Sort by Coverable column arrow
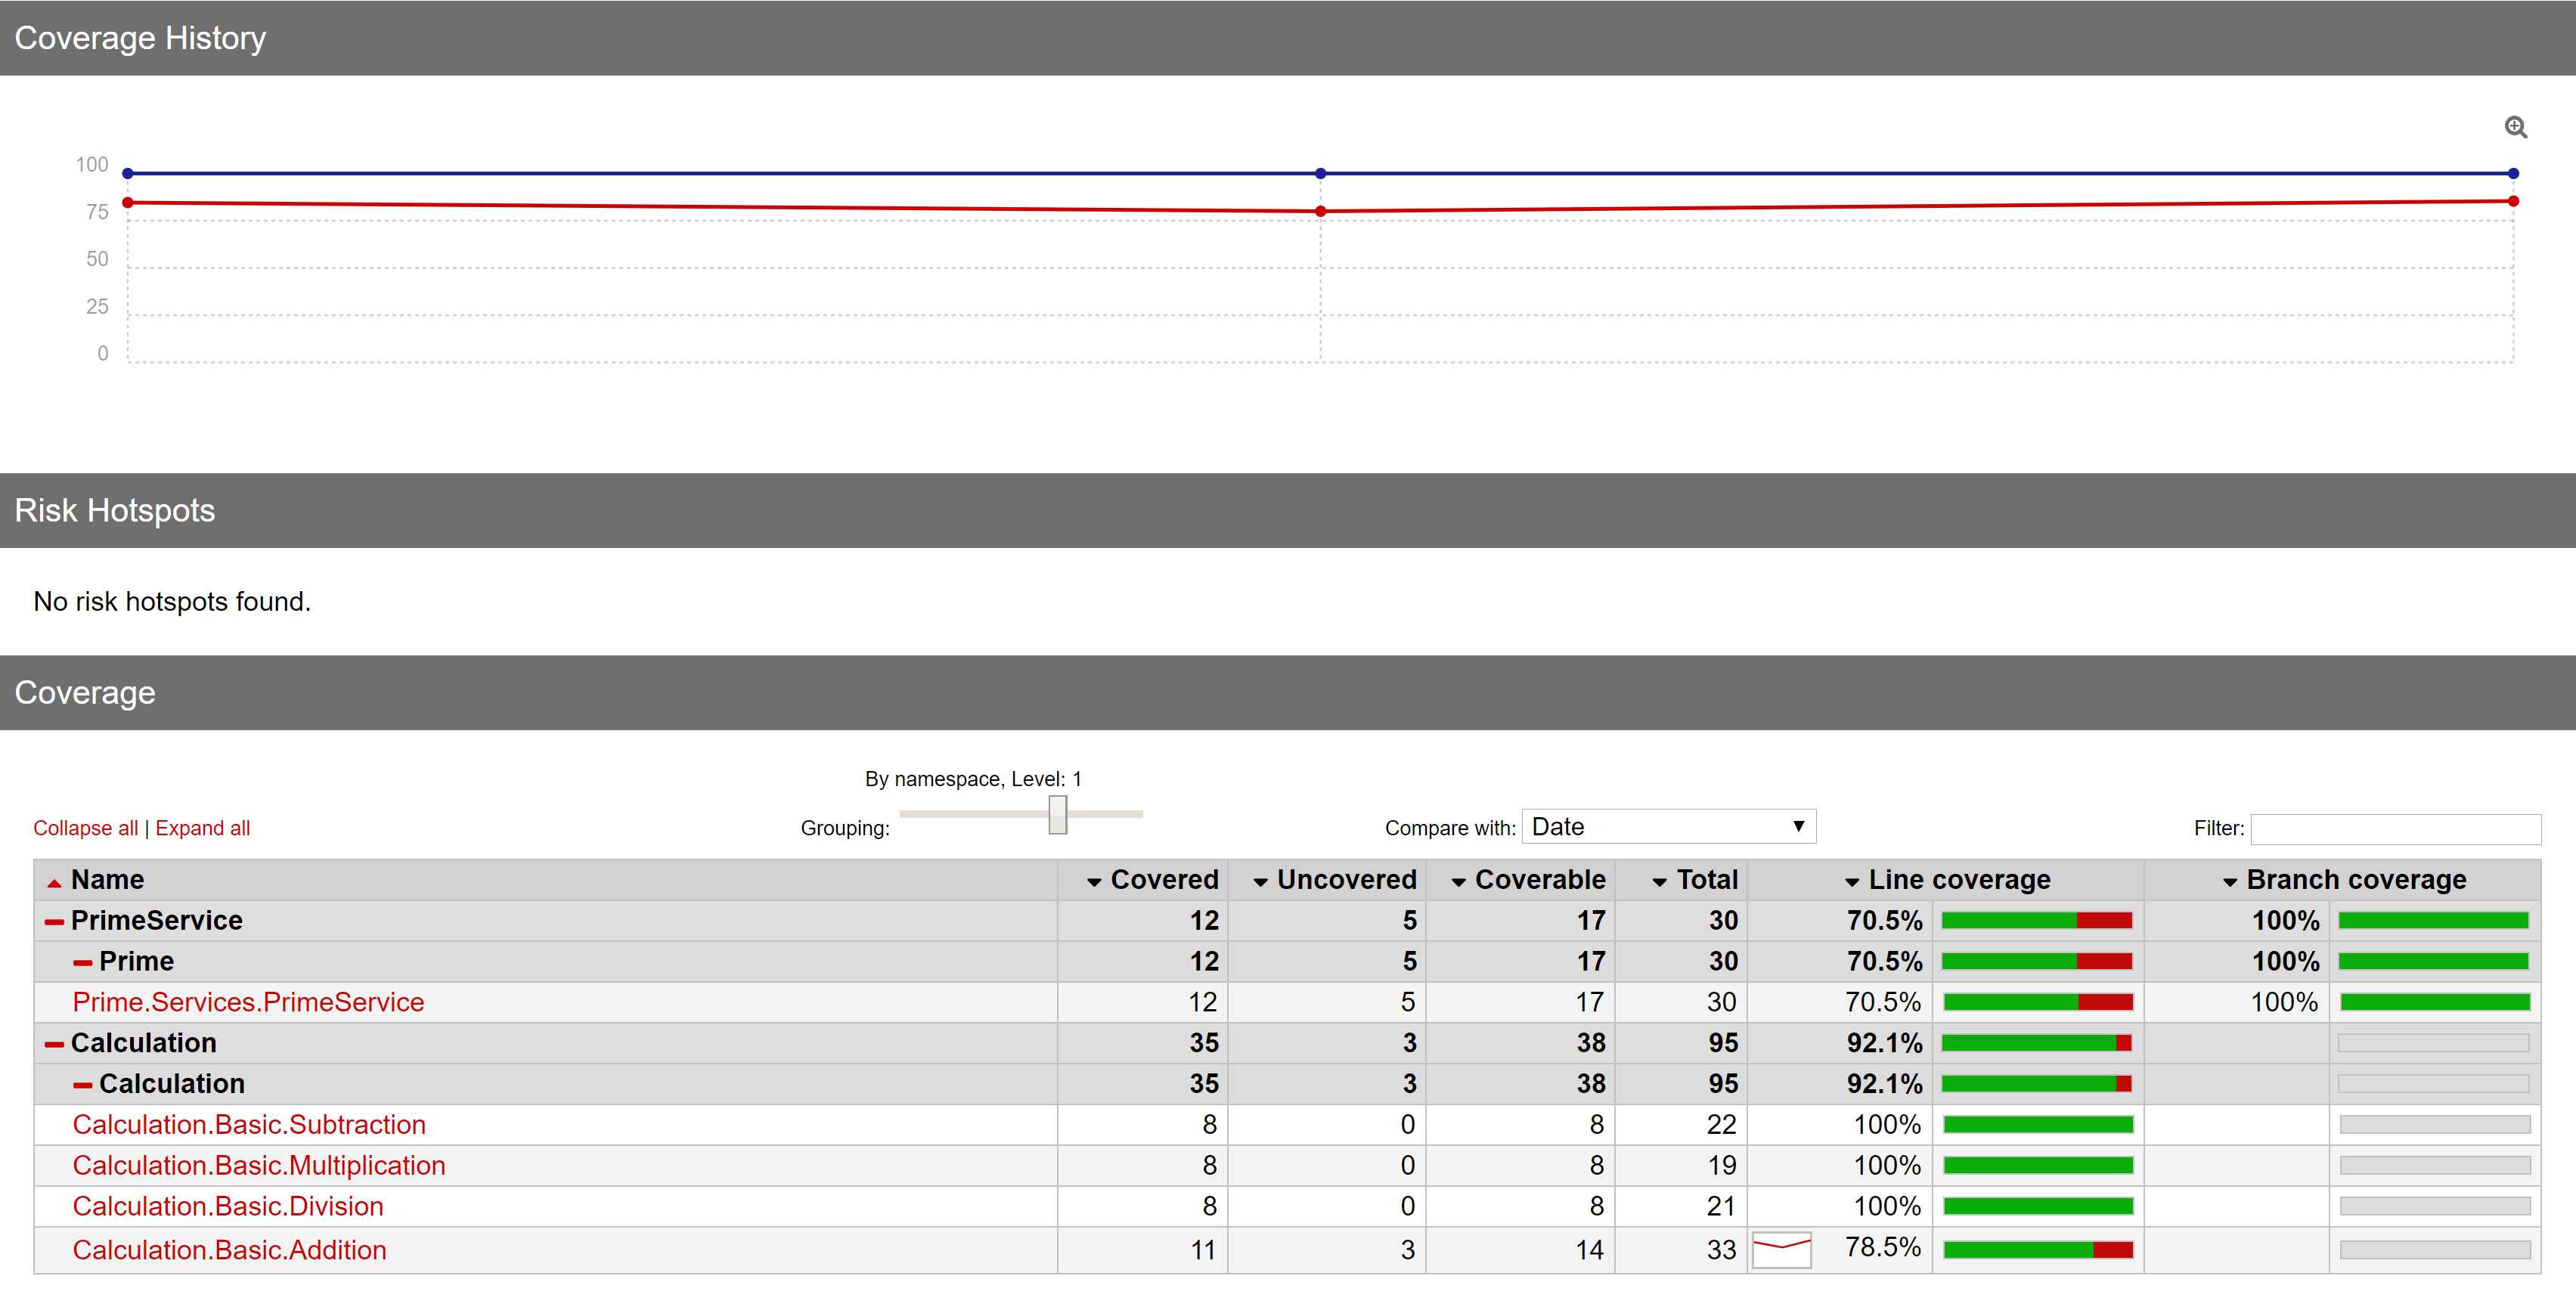The image size is (2576, 1310). pyautogui.click(x=1458, y=881)
